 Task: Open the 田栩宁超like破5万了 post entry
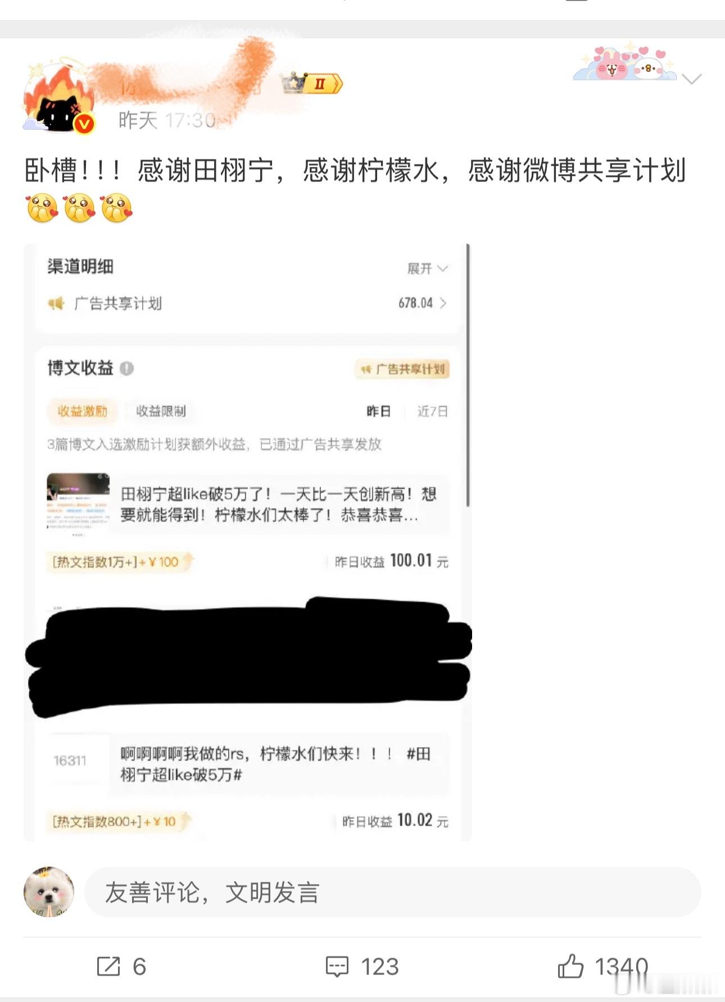point(279,504)
